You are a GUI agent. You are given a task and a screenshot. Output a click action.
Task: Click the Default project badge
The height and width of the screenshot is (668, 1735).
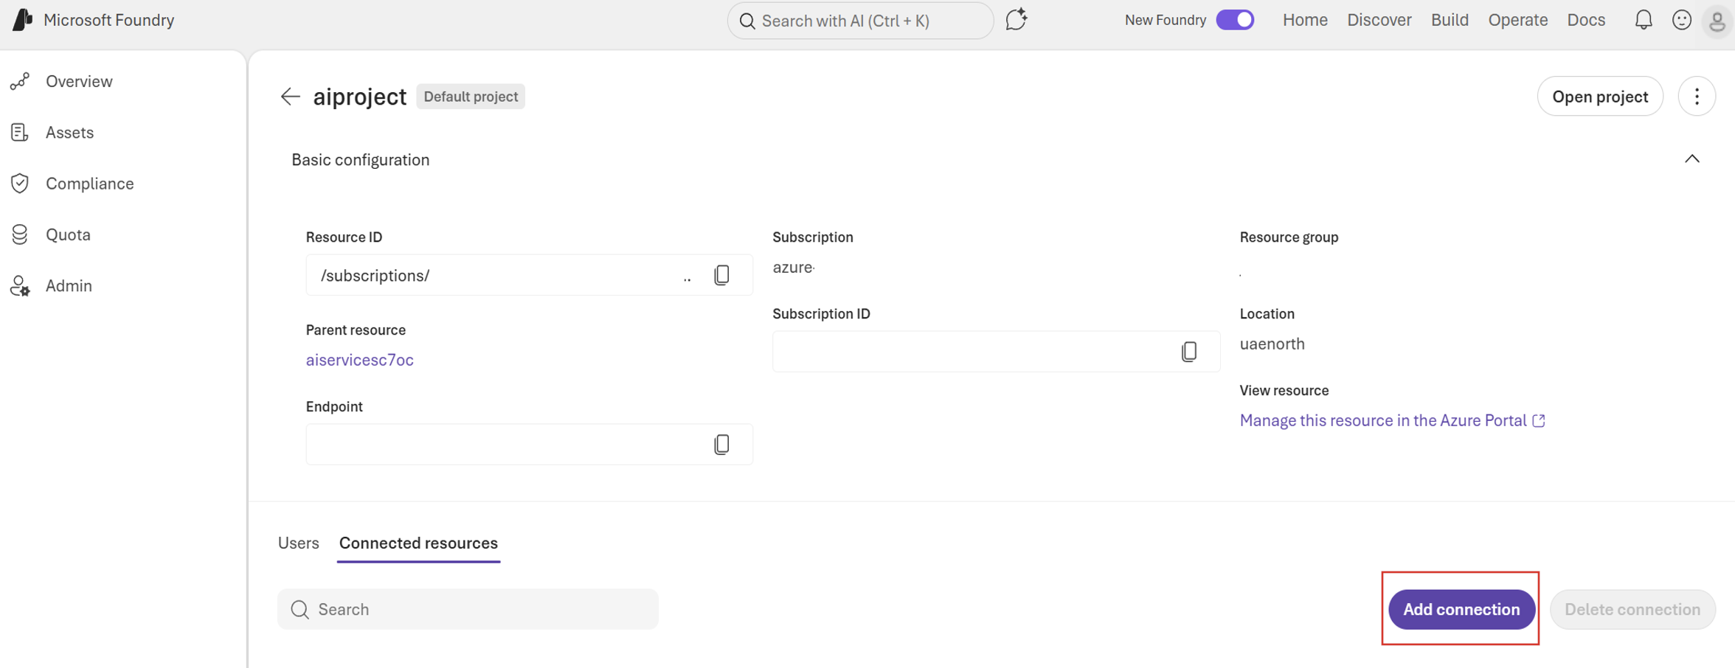471,97
